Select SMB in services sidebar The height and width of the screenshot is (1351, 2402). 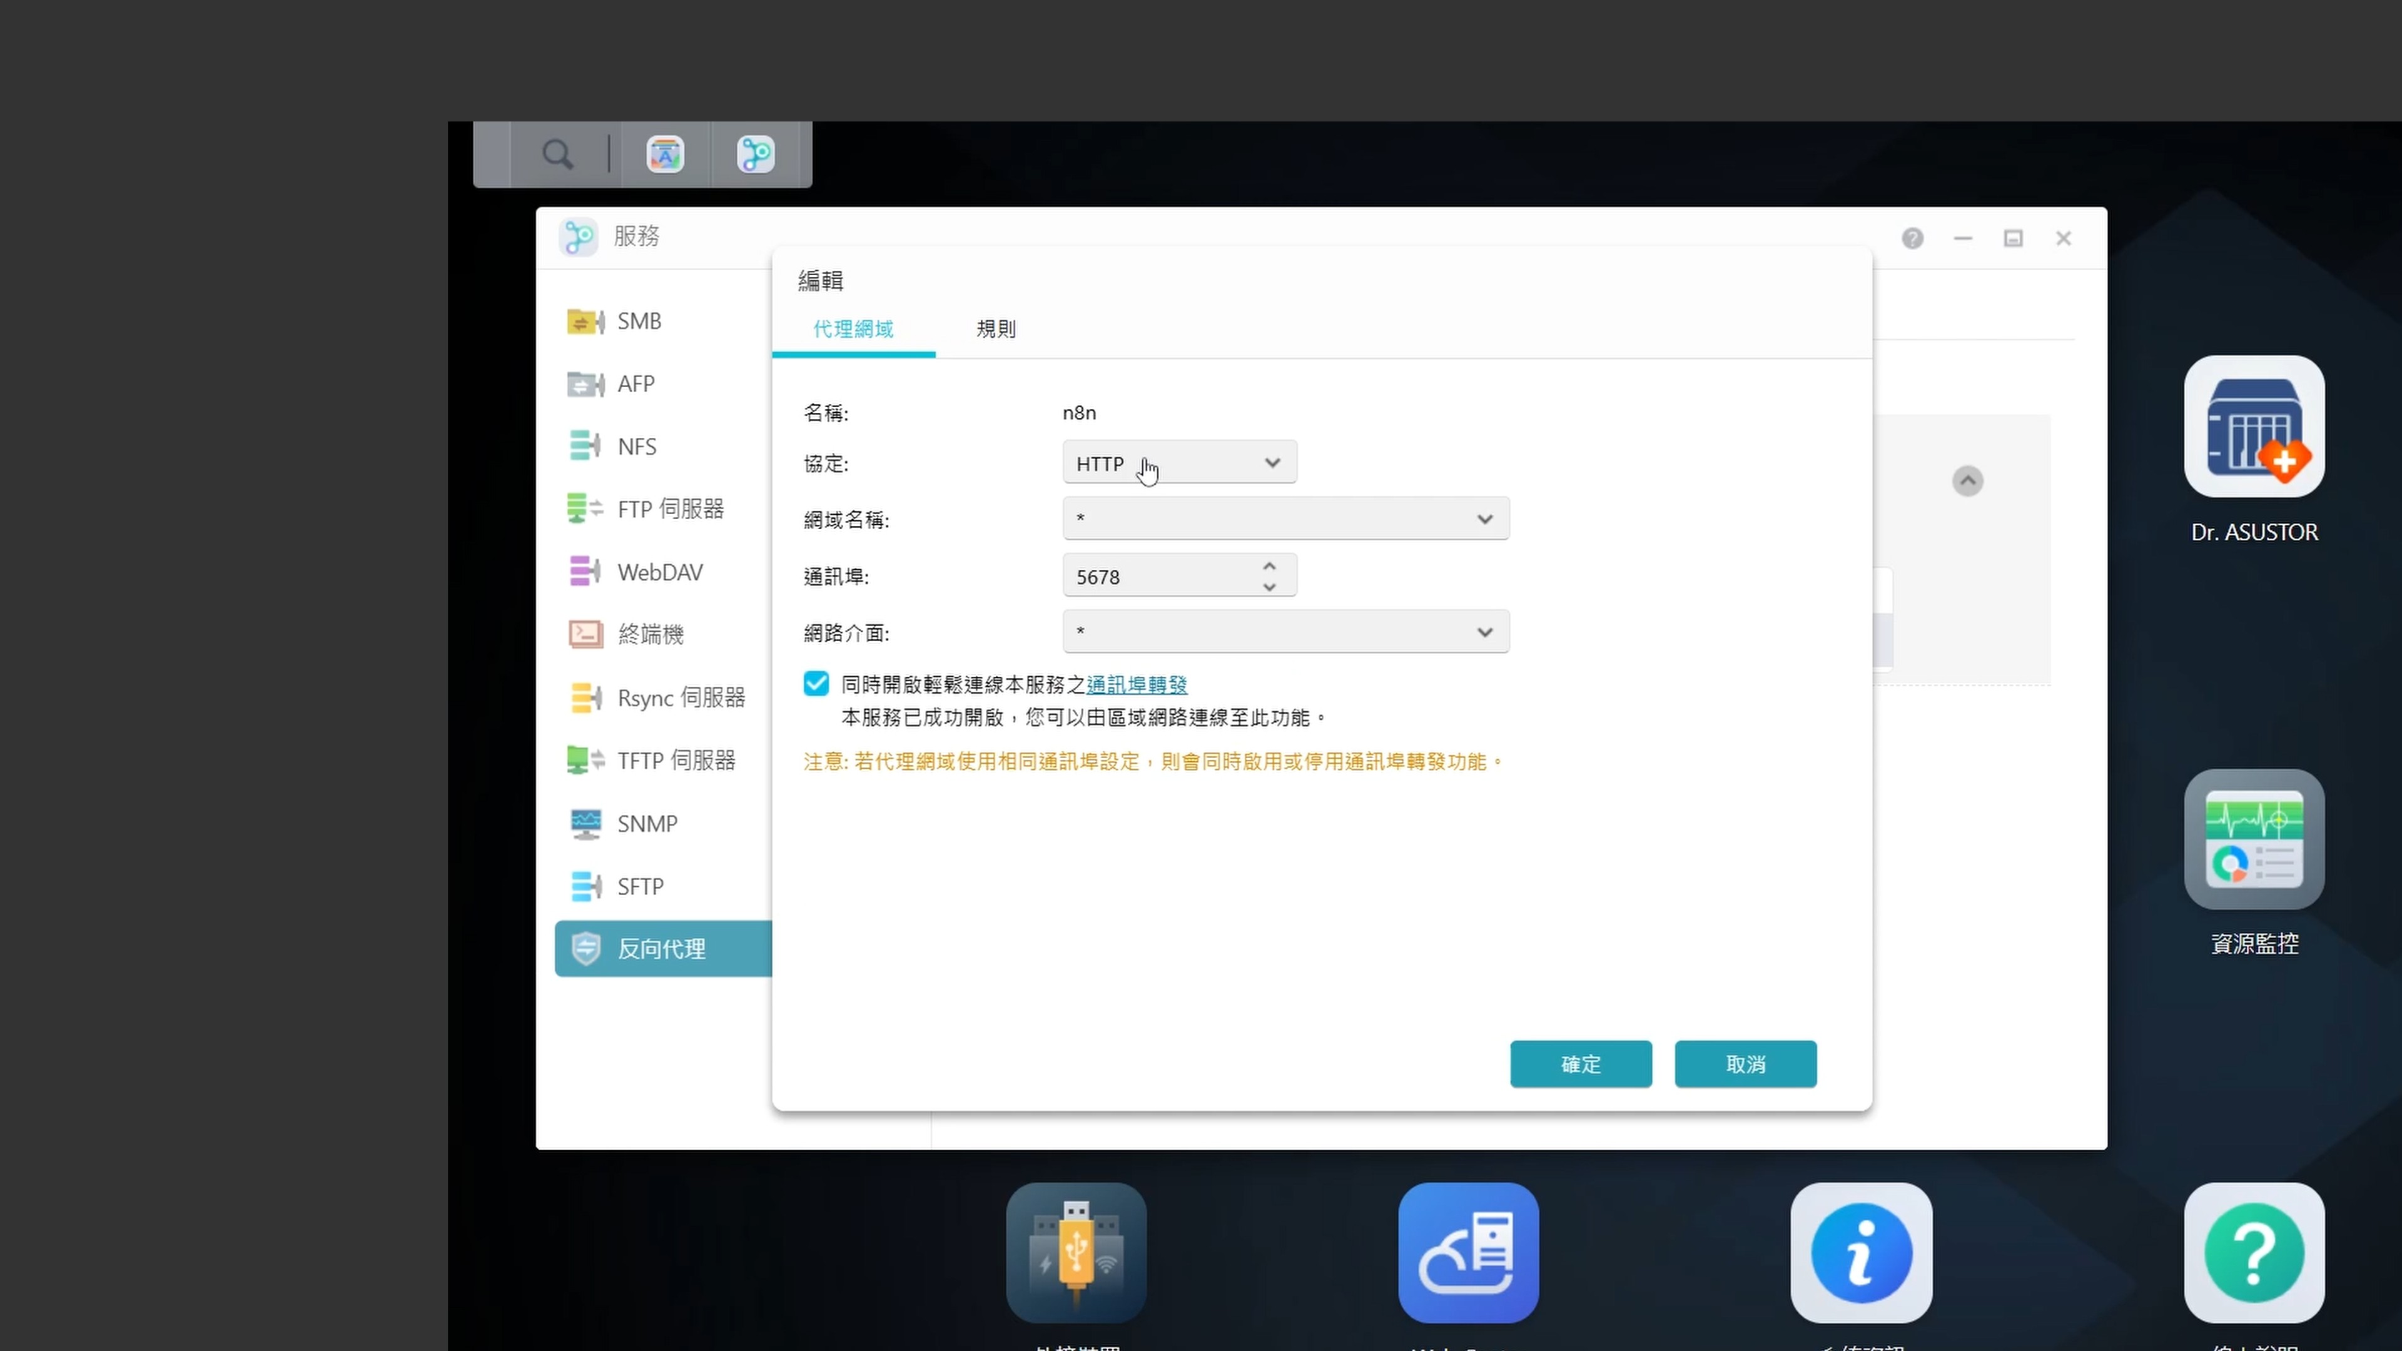pos(639,321)
